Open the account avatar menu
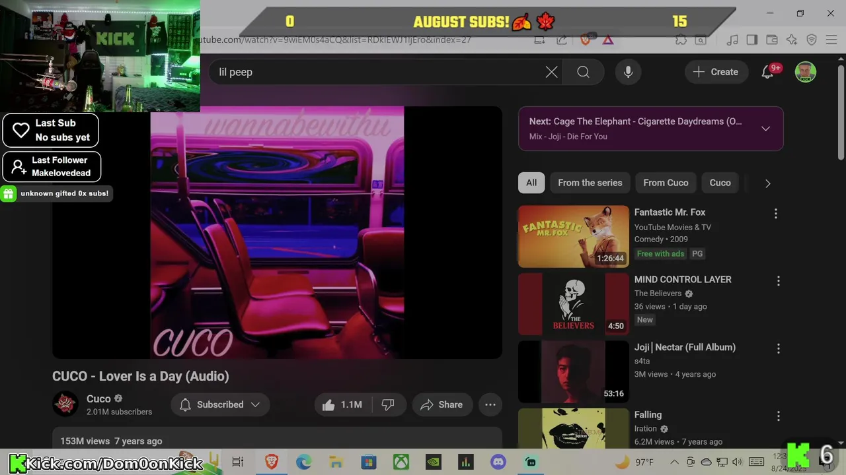Viewport: 846px width, 475px height. (x=805, y=72)
